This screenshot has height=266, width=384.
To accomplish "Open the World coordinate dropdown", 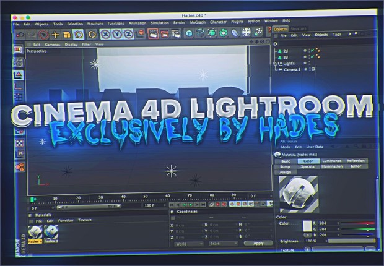I will click(x=189, y=244).
